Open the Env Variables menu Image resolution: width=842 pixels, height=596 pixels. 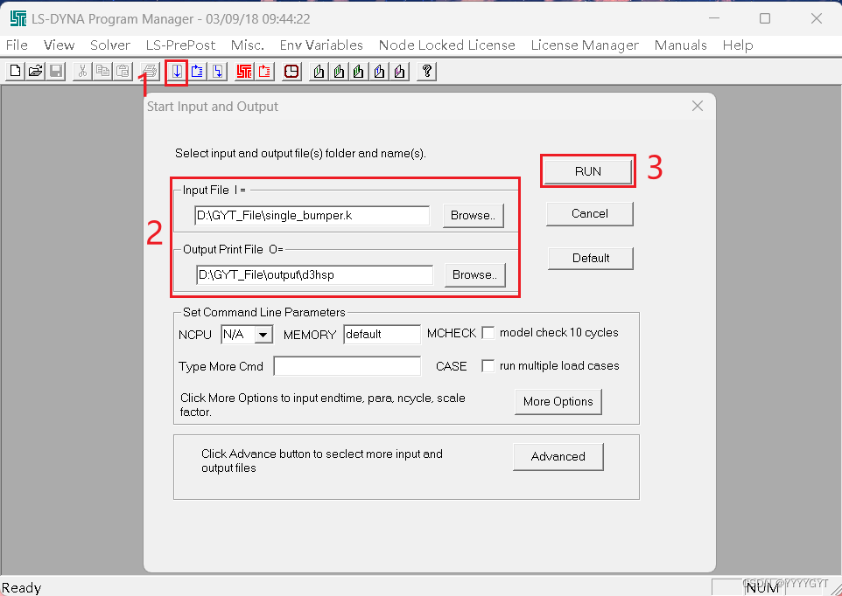[x=321, y=45]
